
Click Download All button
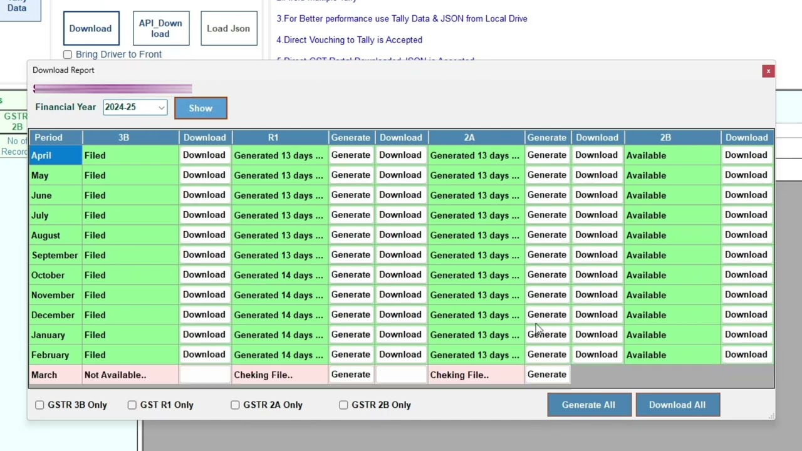(x=677, y=405)
